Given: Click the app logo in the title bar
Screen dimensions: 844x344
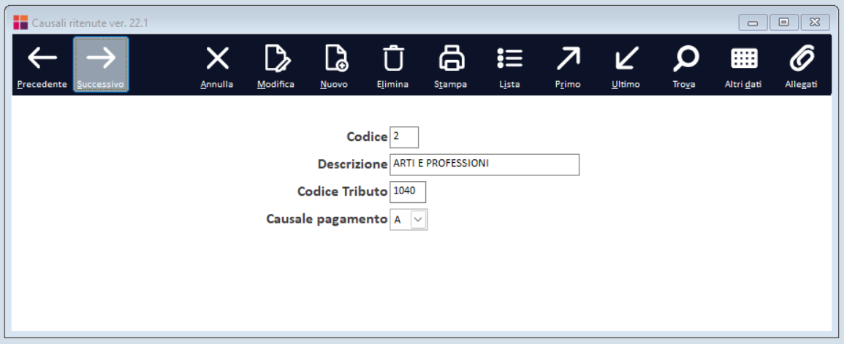Looking at the screenshot, I should click(20, 23).
